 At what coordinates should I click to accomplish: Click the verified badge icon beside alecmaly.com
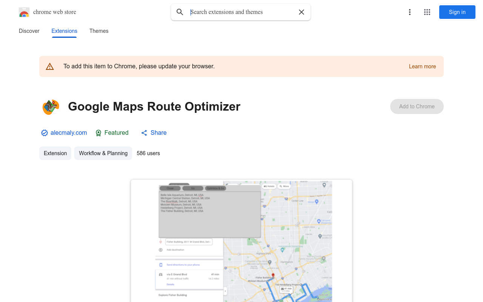click(x=45, y=133)
